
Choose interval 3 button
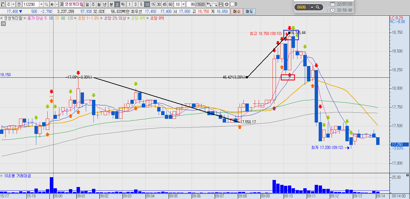tap(135, 4)
